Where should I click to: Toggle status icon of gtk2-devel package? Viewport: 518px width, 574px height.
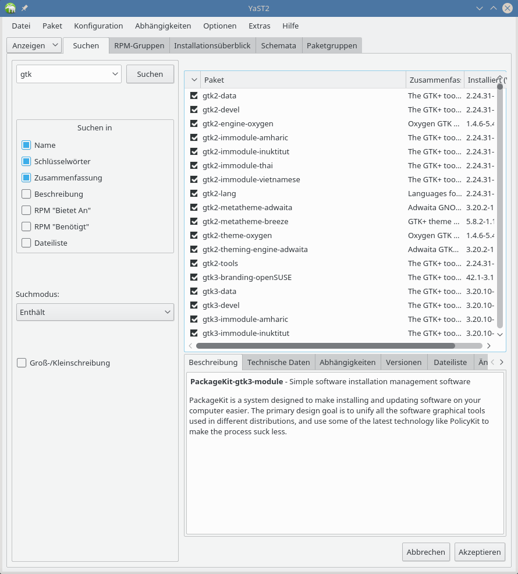194,109
